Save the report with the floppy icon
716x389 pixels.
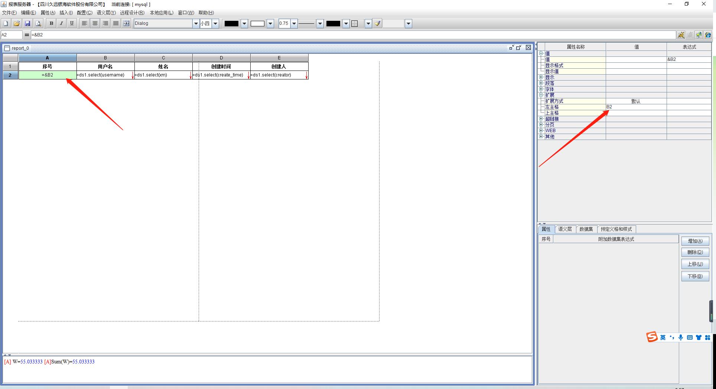click(27, 23)
